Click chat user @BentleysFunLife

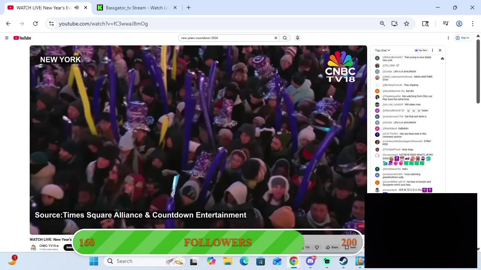[x=392, y=85]
